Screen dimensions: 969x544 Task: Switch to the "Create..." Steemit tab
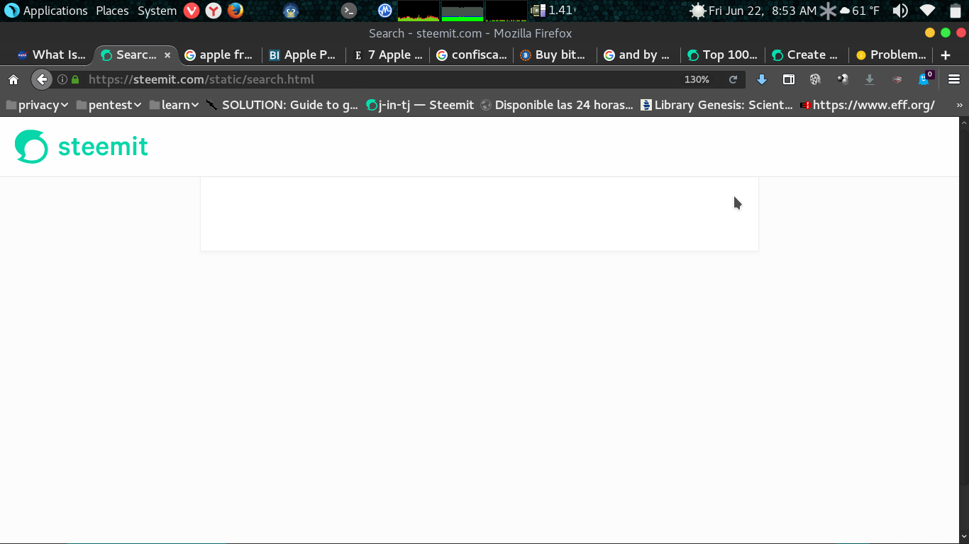tap(806, 55)
